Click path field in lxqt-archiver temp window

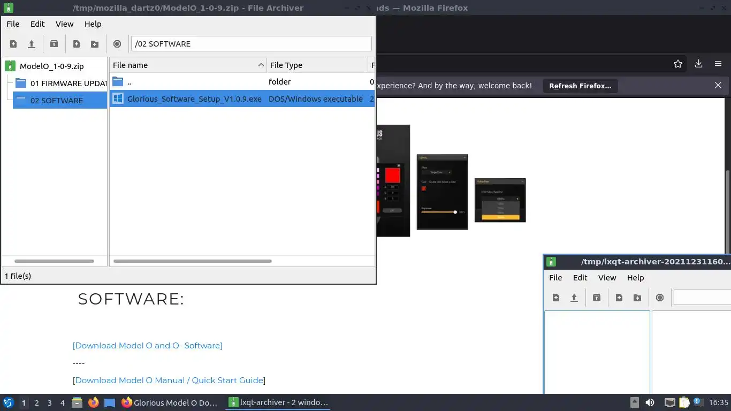tap(702, 298)
